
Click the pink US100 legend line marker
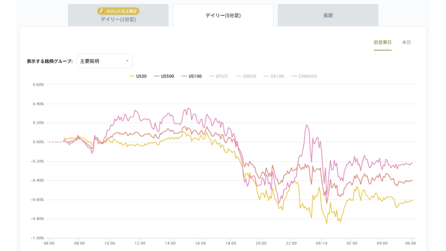tap(184, 76)
